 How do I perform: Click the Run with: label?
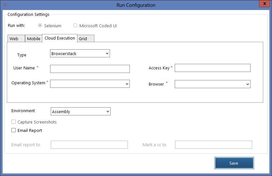tap(16, 25)
